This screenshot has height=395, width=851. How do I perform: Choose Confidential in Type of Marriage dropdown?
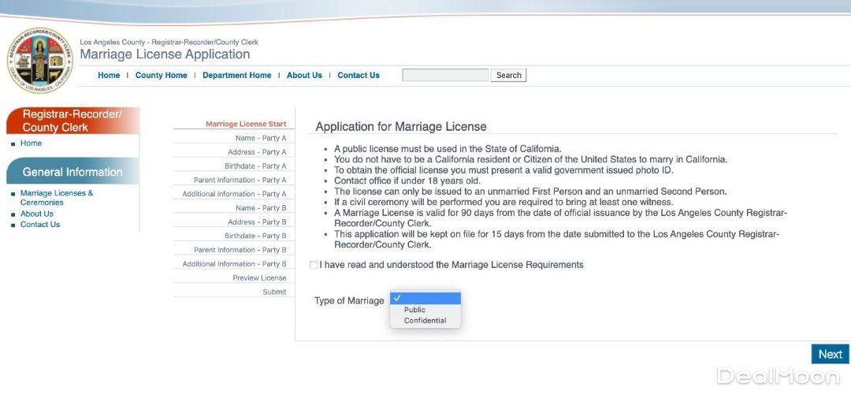pyautogui.click(x=425, y=321)
